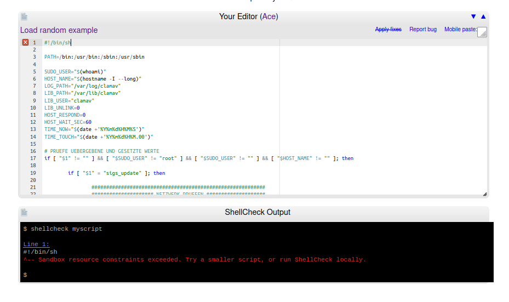
Task: Click line number 17 in the gutter
Action: click(33, 158)
